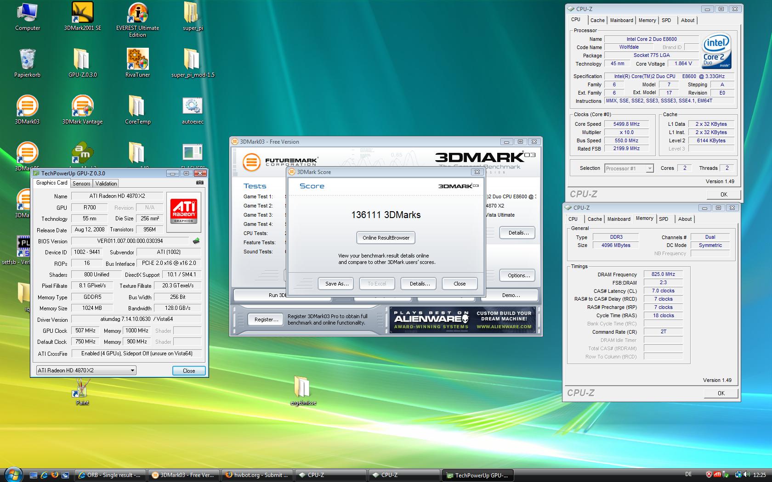772x482 pixels.
Task: Open 3DMark2001 SE desktop shortcut
Action: 82,17
